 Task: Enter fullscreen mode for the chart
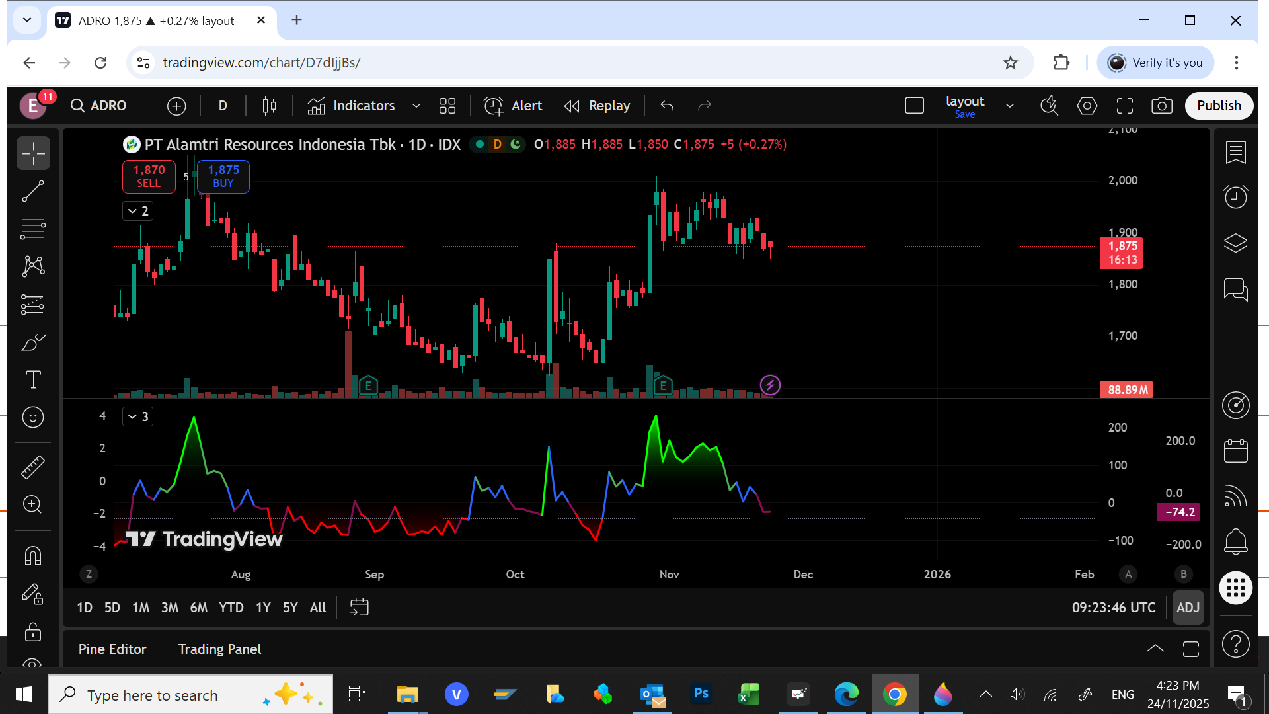point(1124,106)
